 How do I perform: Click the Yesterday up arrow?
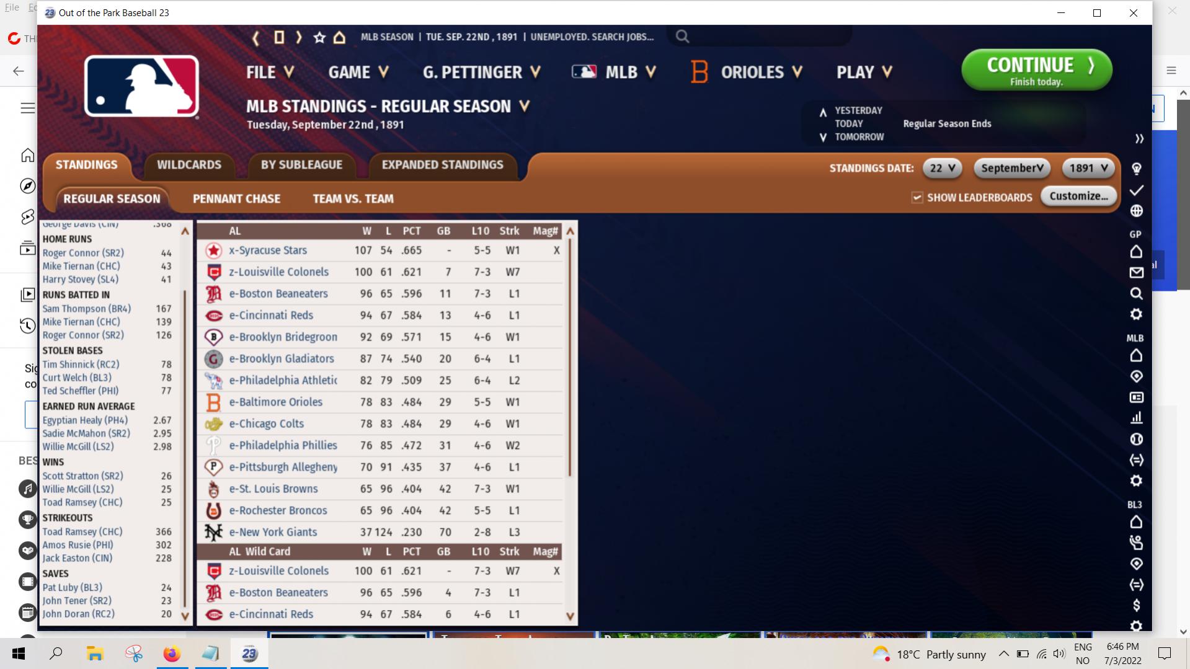(x=823, y=112)
